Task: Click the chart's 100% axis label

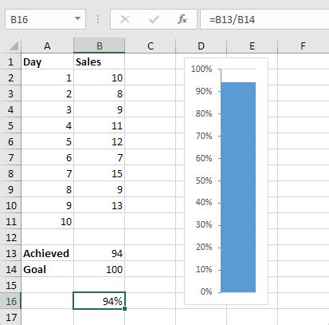Action: click(202, 69)
